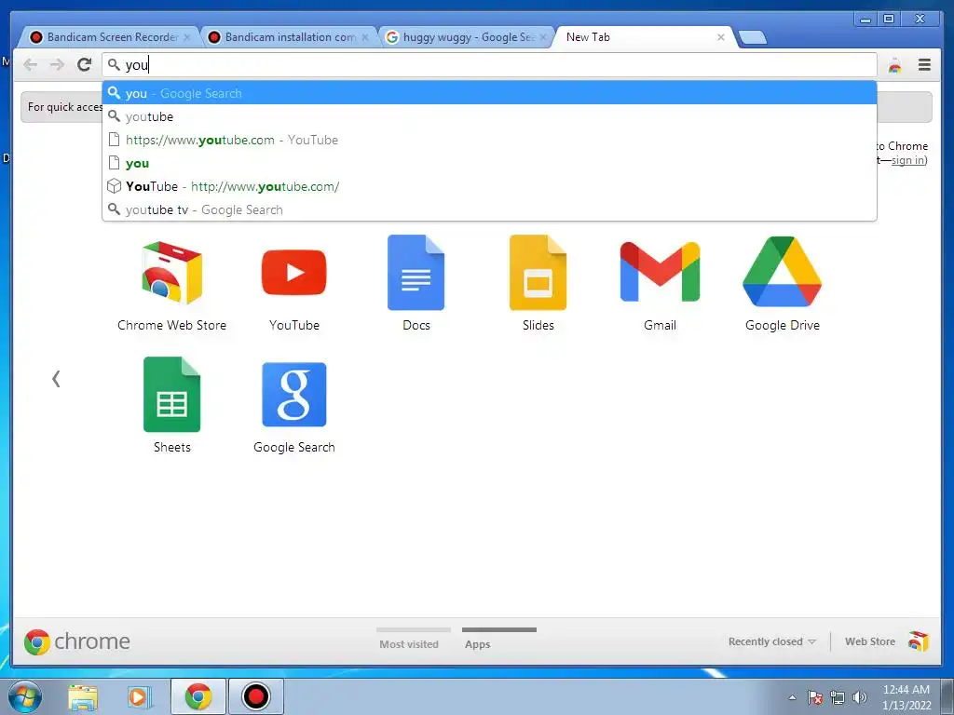Close the New Tab tab
This screenshot has height=715, width=954.
click(x=721, y=37)
